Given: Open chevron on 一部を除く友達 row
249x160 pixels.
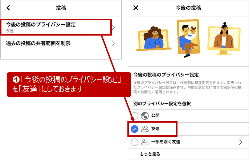Looking at the screenshot, I should pyautogui.click(x=241, y=142).
